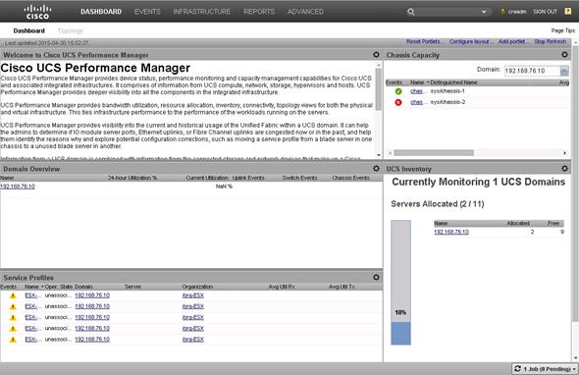
Task: Open Chassis Capacity portlet settings gear
Action: [x=564, y=55]
